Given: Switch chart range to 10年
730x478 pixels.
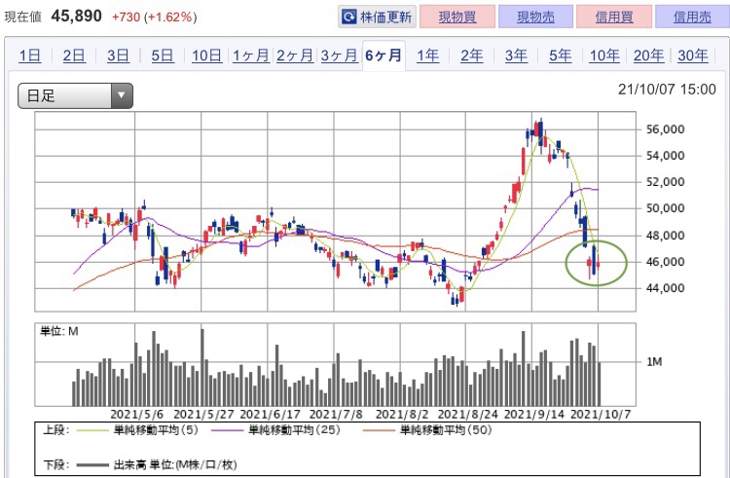Looking at the screenshot, I should (x=604, y=55).
